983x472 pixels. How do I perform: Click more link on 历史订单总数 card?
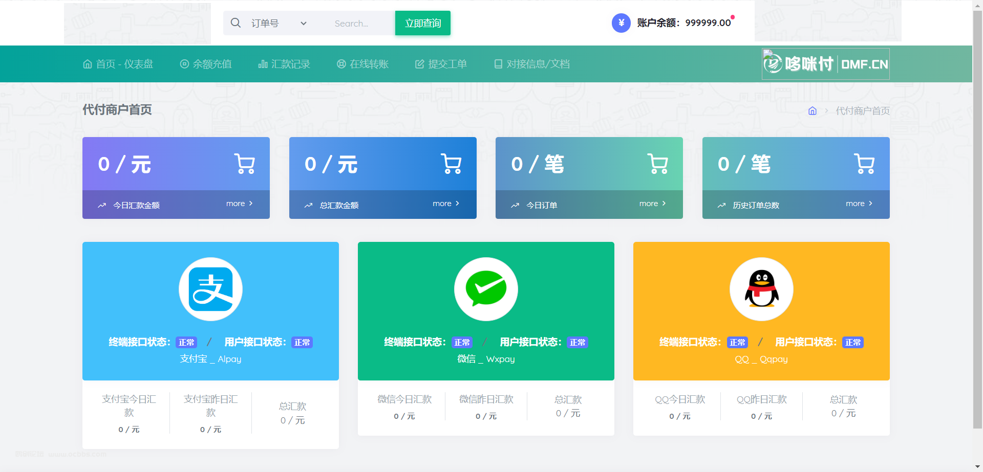(859, 204)
